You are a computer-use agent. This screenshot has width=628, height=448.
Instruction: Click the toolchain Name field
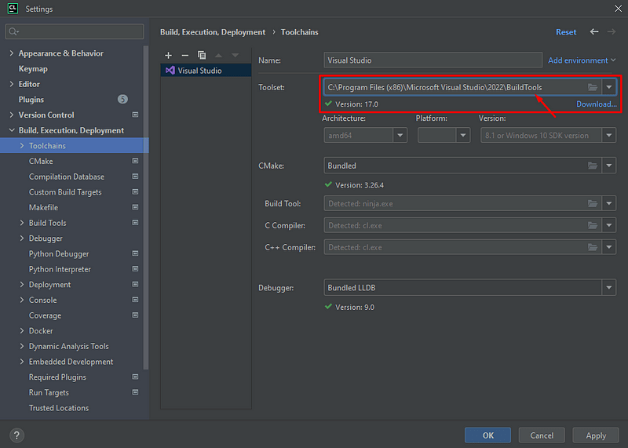coord(433,60)
